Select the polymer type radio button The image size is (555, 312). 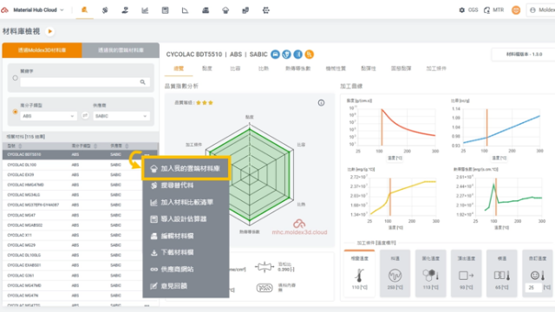click(x=16, y=112)
